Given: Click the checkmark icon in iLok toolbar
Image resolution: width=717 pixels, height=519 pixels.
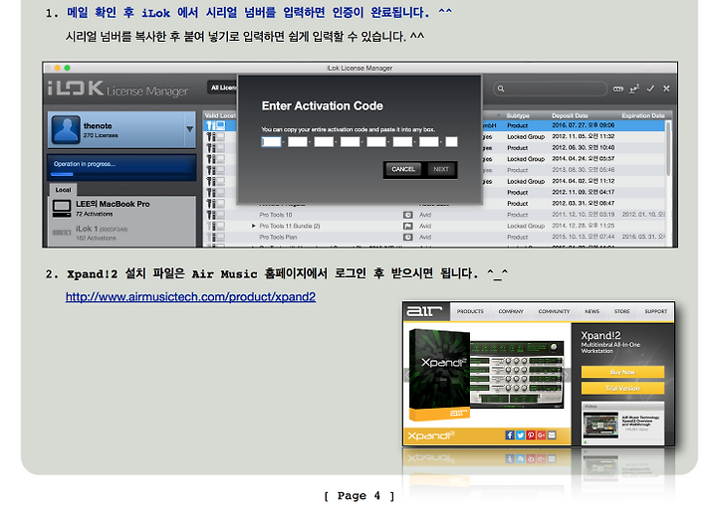Looking at the screenshot, I should tap(650, 88).
